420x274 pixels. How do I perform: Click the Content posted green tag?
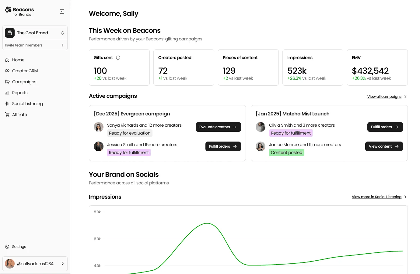click(287, 152)
